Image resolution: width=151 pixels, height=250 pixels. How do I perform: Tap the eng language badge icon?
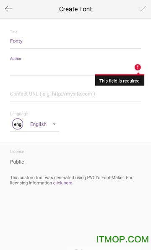pos(18,124)
